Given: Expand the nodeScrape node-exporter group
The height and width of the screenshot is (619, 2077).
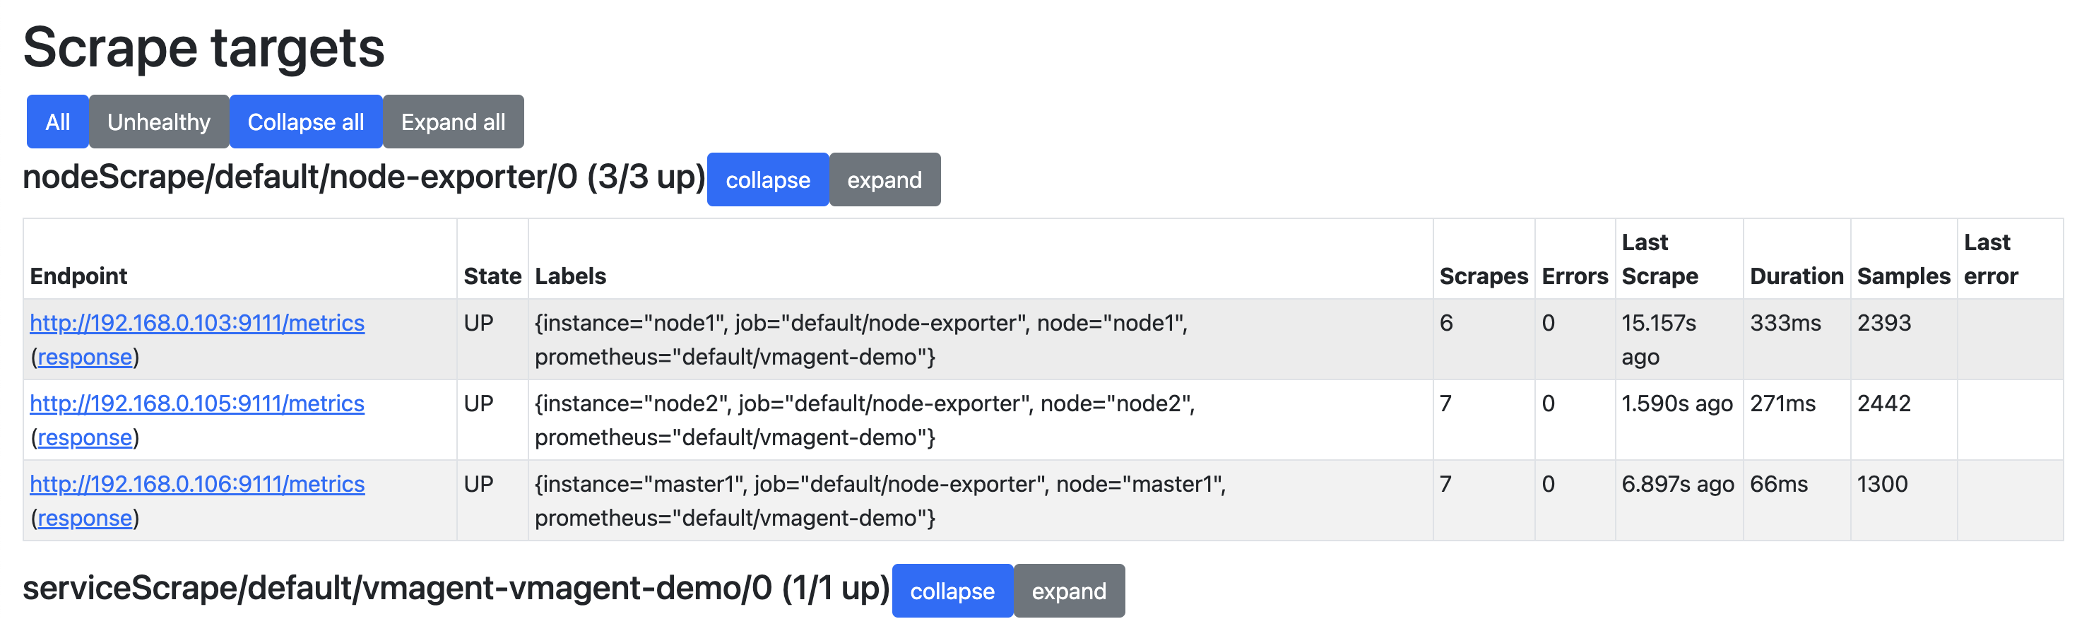Looking at the screenshot, I should pyautogui.click(x=884, y=179).
